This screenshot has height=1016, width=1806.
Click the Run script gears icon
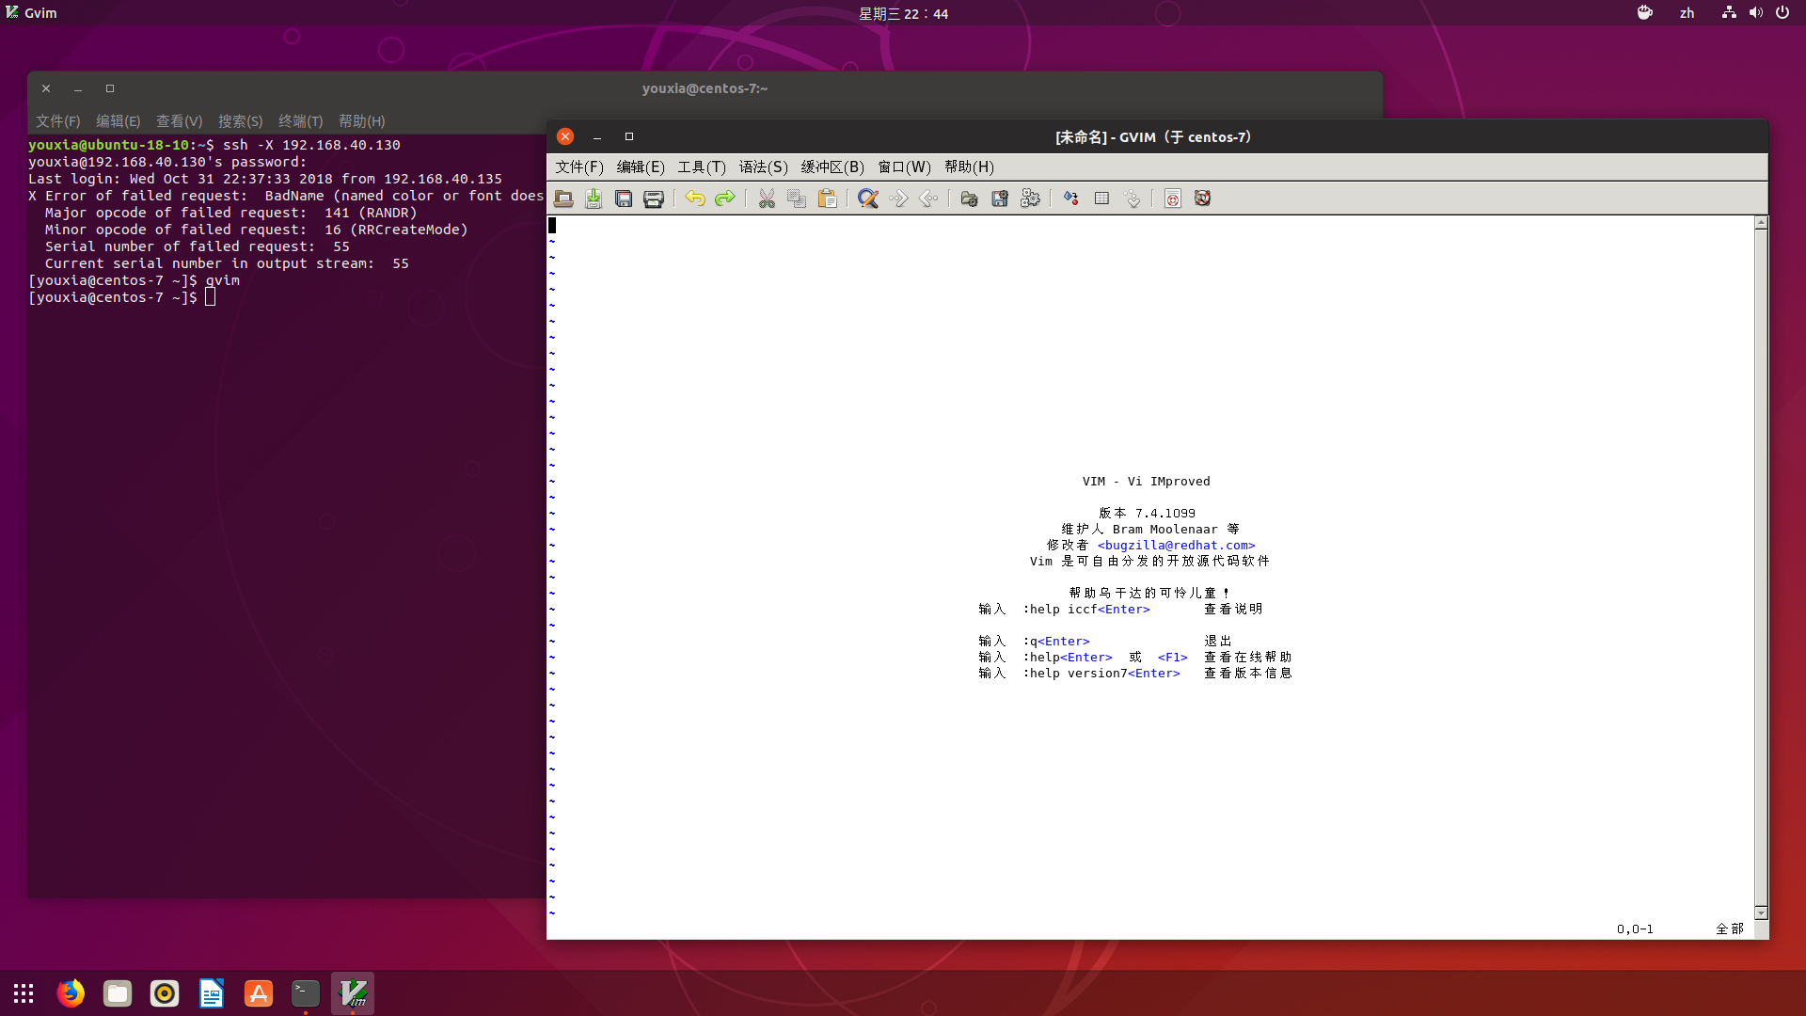1030,198
